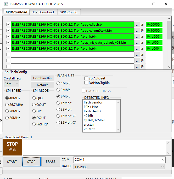Uncheck checkbox for blank.bin at 0xfb000
This screenshot has width=174, height=179.
[8, 37]
